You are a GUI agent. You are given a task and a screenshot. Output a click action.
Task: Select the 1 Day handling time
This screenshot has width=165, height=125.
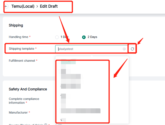pos(57,37)
